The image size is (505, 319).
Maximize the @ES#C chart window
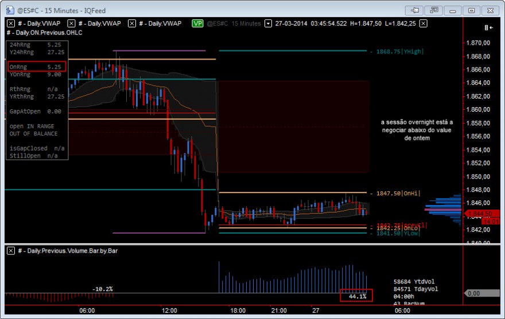471,11
